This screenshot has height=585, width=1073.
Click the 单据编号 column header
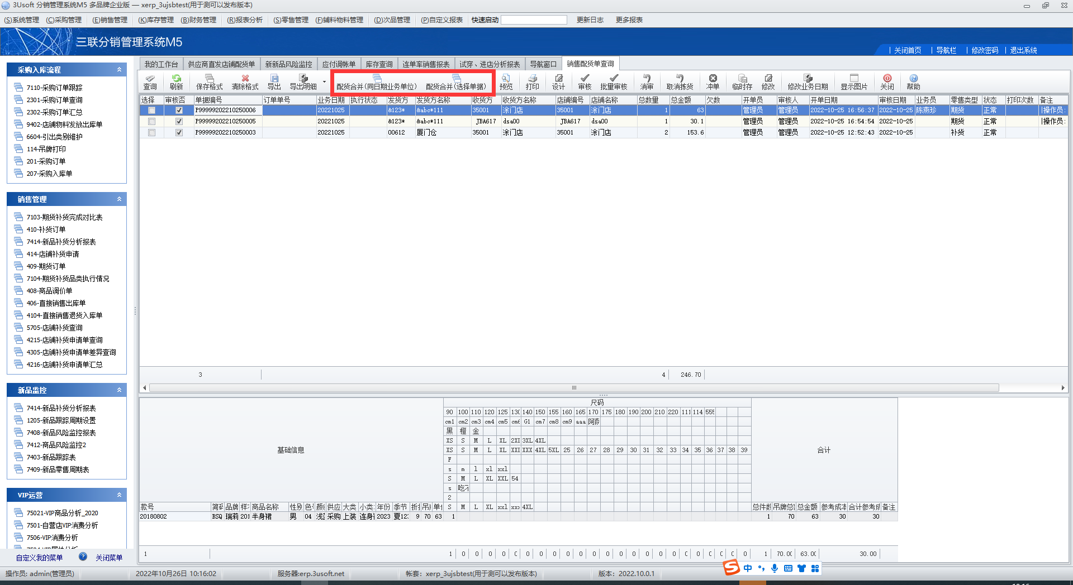(x=227, y=100)
